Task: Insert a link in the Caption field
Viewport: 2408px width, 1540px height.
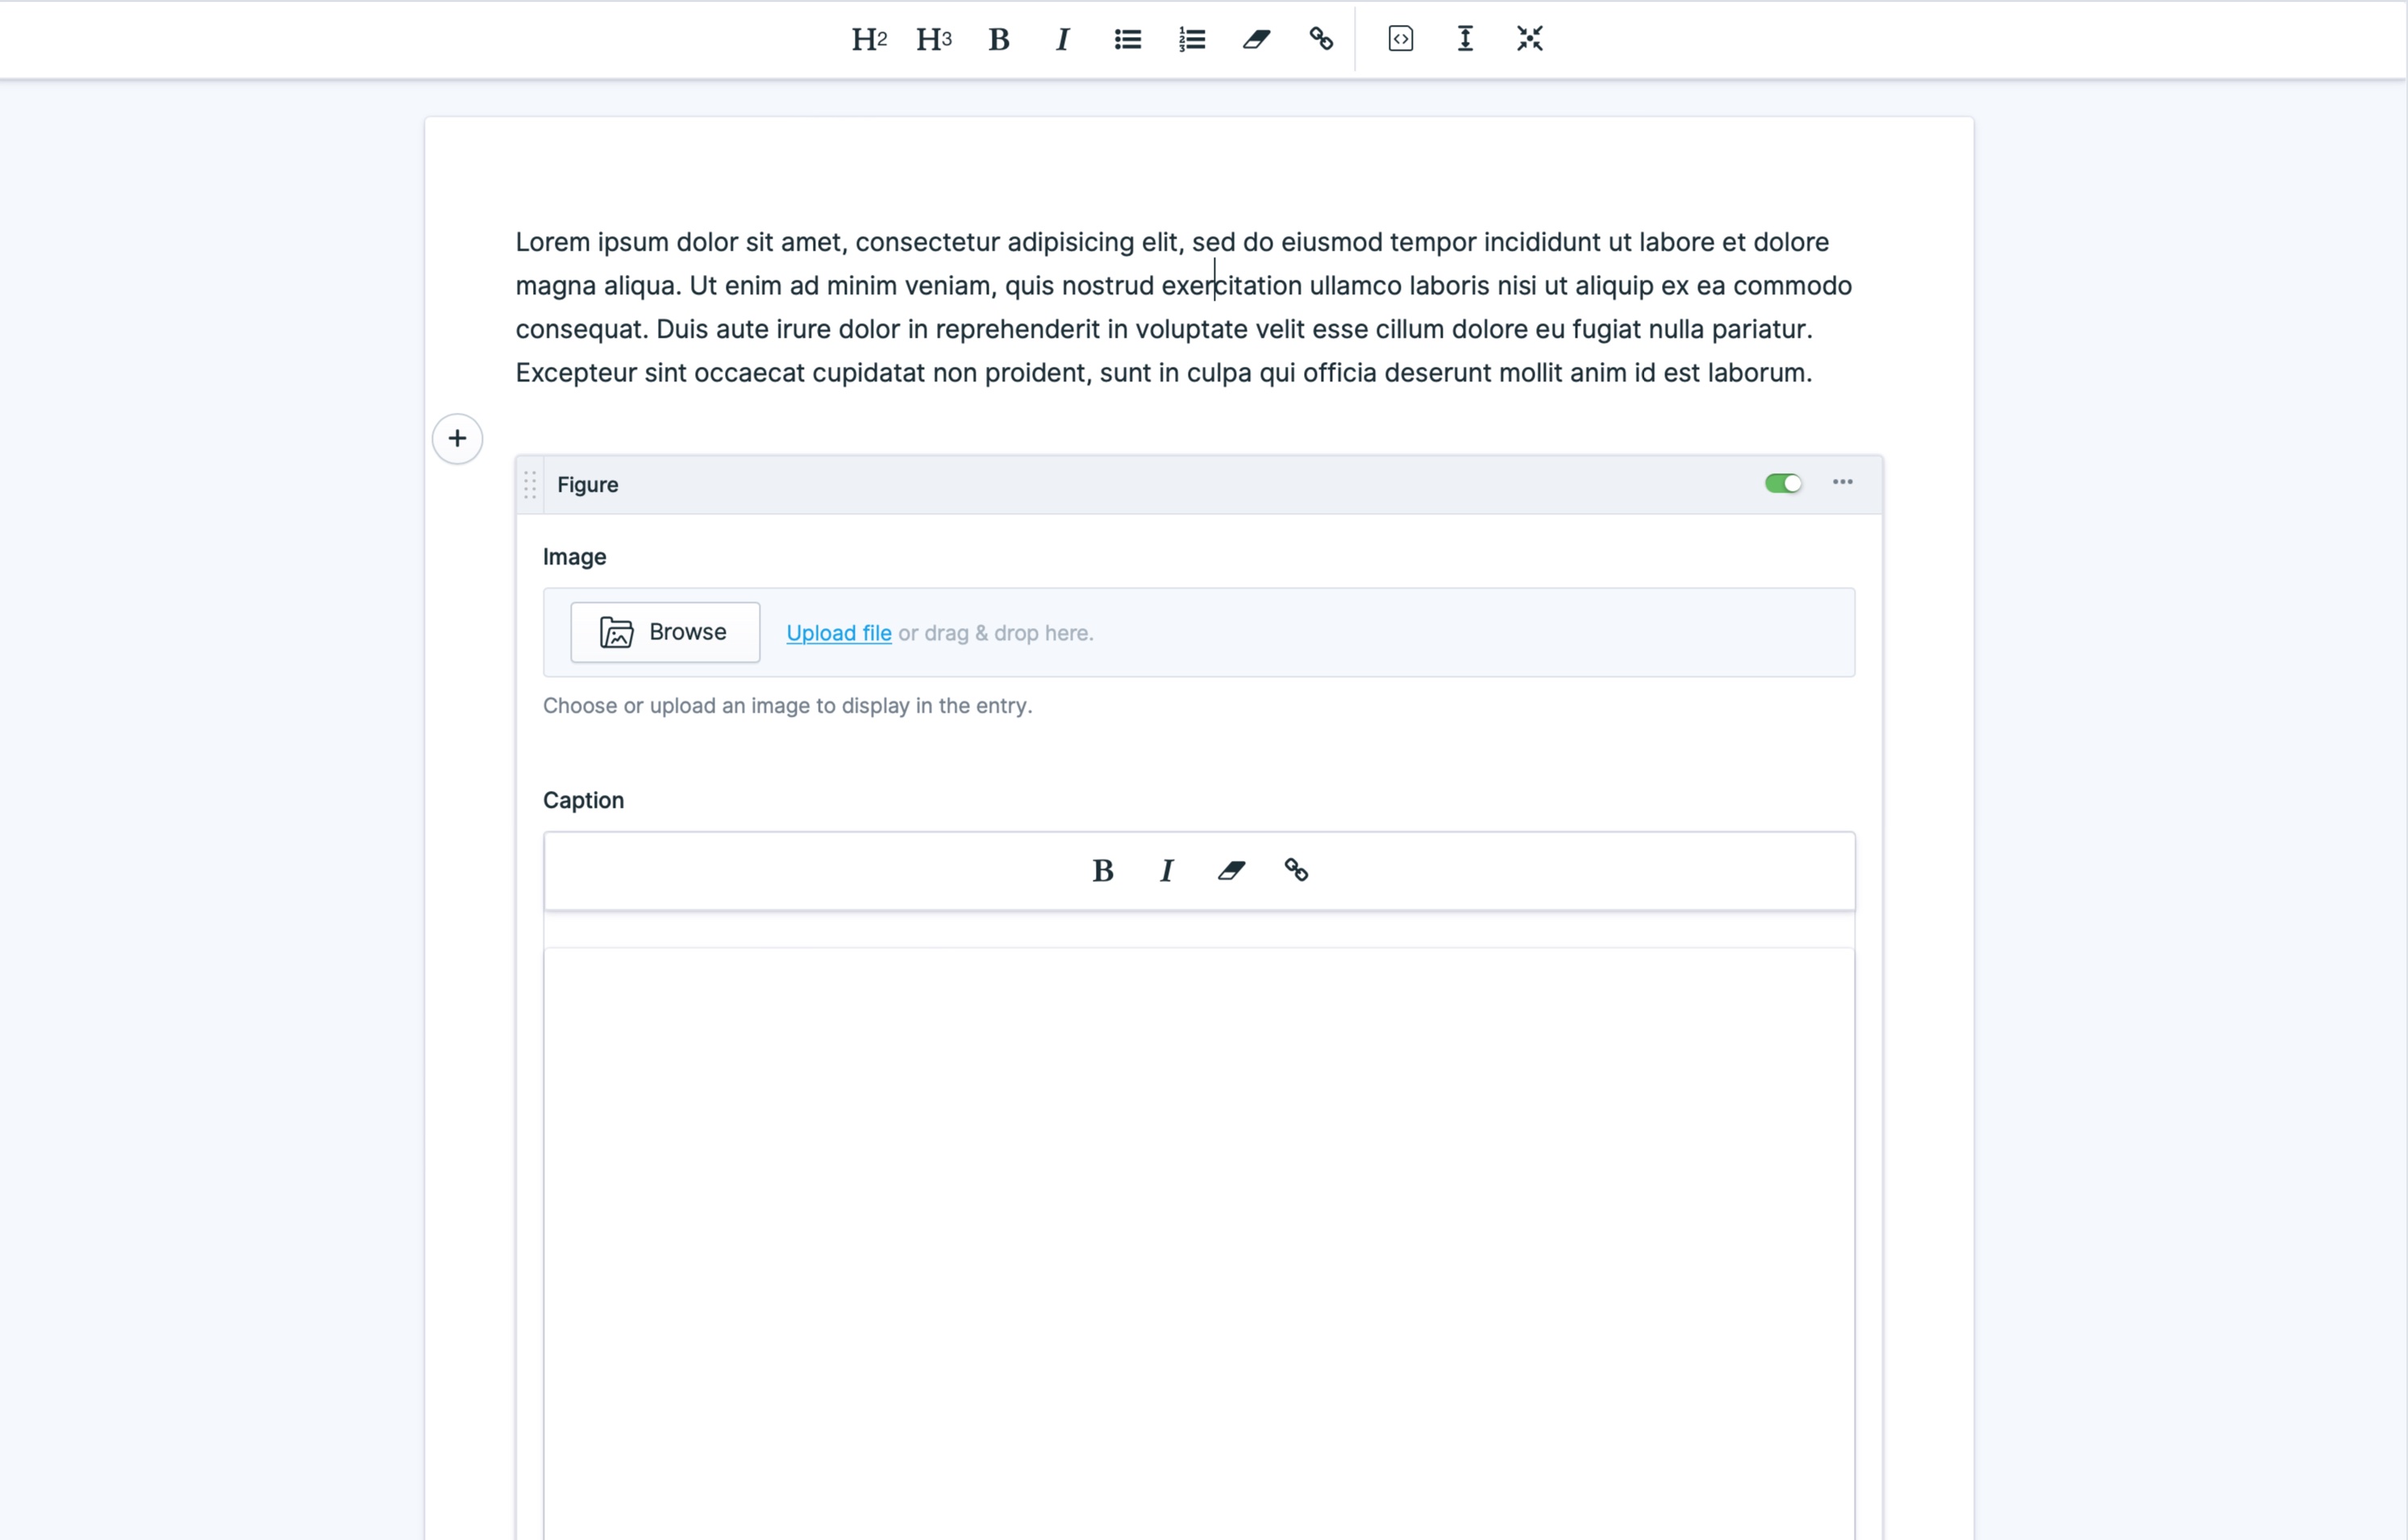Action: (x=1295, y=870)
